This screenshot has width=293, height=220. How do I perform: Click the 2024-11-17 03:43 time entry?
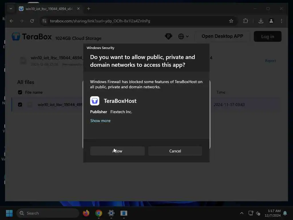[229, 105]
